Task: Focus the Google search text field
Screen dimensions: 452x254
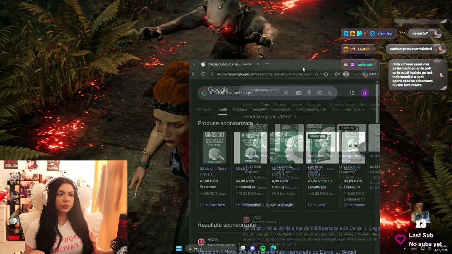Action: [245, 93]
